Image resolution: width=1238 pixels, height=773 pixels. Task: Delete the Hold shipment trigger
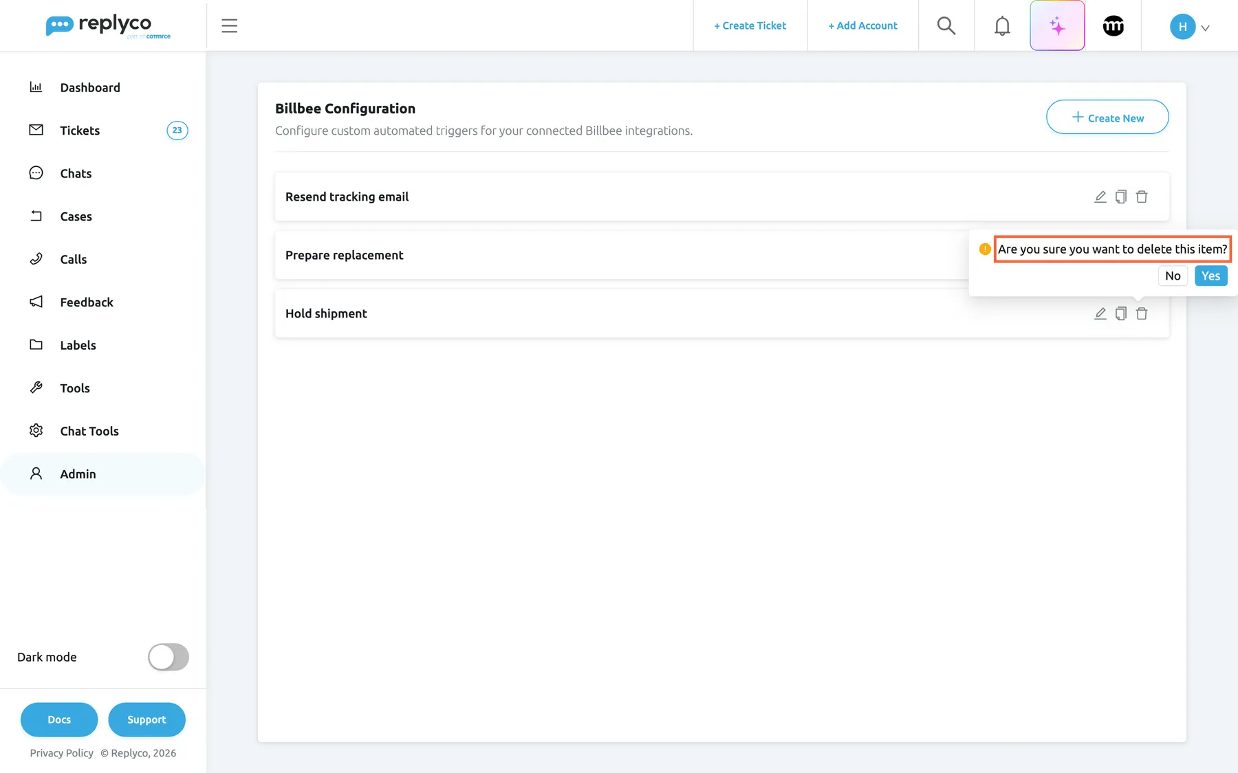pos(1142,313)
